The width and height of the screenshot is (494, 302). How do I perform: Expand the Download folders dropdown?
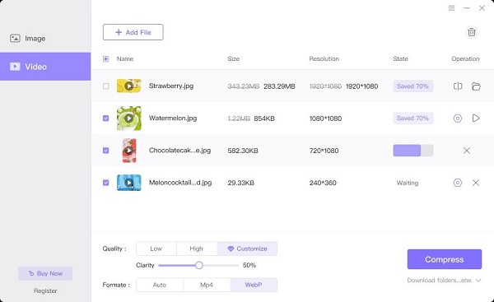click(x=478, y=281)
